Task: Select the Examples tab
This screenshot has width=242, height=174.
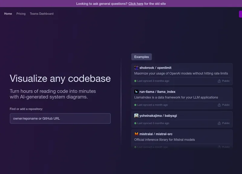Action: coord(142,57)
